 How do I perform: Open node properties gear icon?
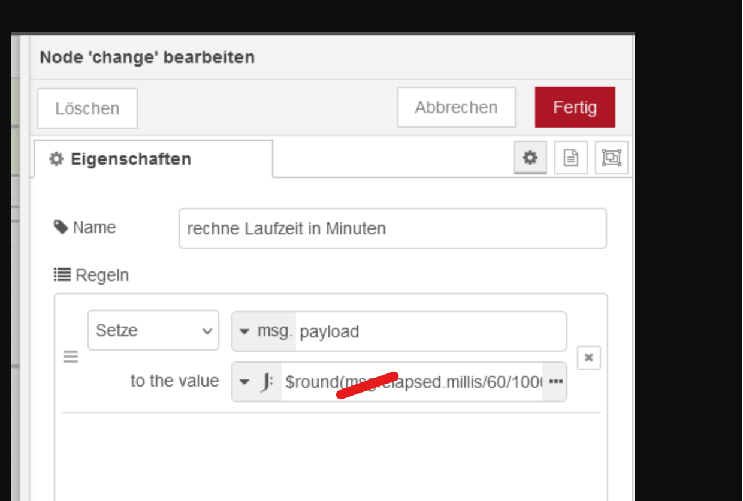point(530,158)
